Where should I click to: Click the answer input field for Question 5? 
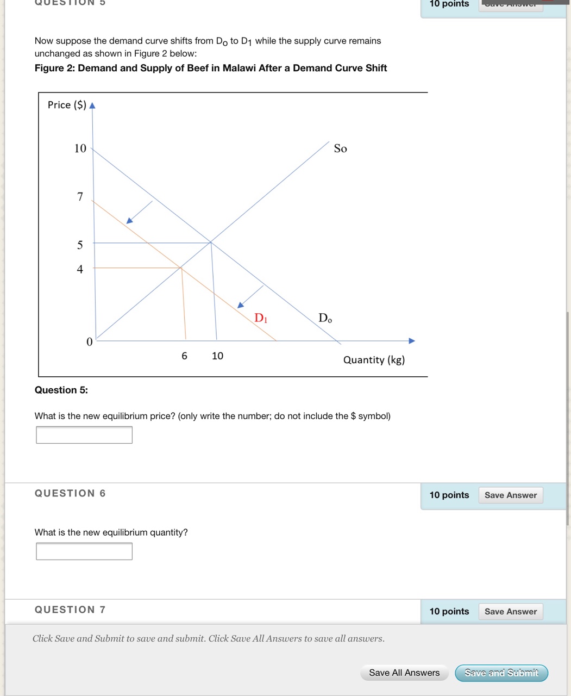click(84, 434)
